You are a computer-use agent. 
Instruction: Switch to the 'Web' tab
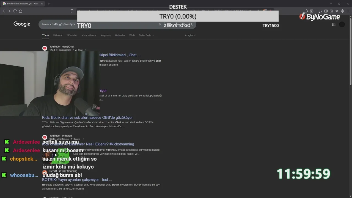(x=132, y=35)
